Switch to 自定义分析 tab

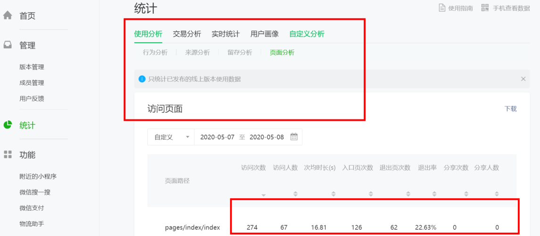click(x=307, y=34)
